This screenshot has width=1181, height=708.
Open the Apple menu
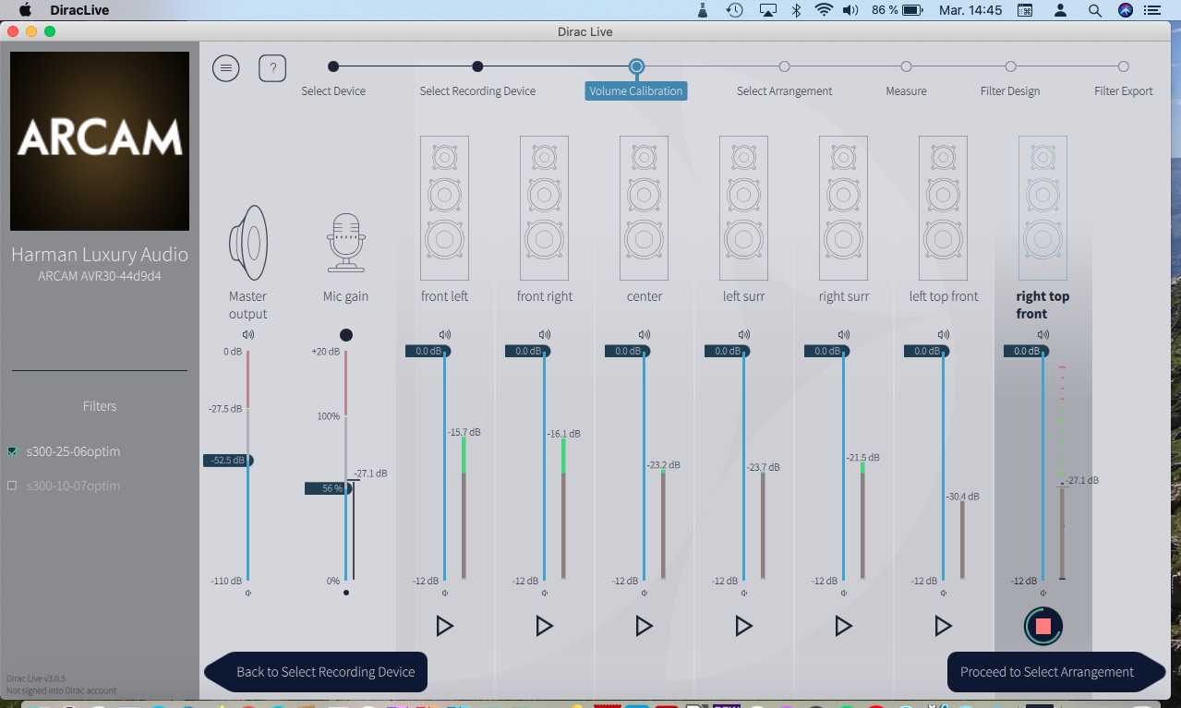point(24,10)
